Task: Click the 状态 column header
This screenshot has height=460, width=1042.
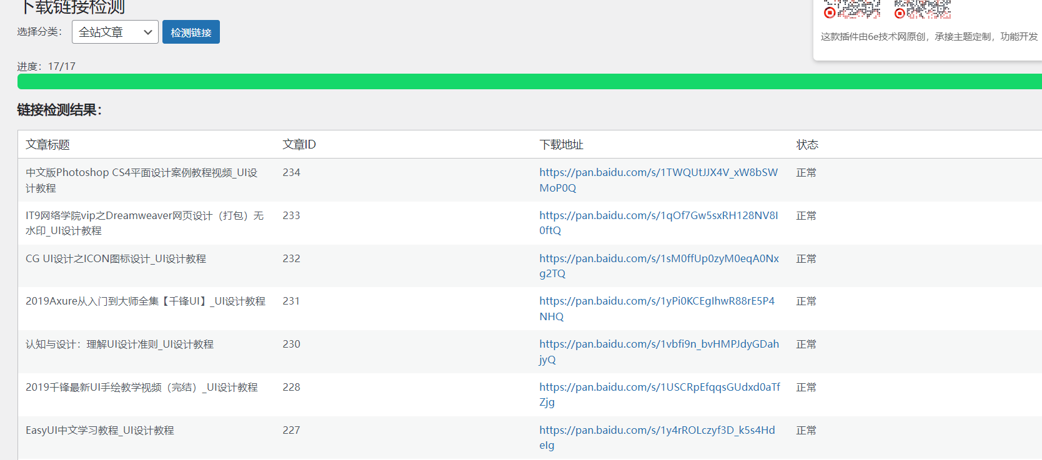Action: (807, 145)
